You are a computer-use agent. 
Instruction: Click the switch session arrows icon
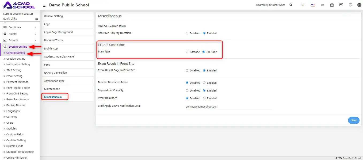(x=323, y=5)
